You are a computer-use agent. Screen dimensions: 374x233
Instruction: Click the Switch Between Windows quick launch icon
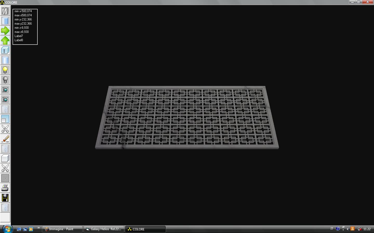[25, 229]
